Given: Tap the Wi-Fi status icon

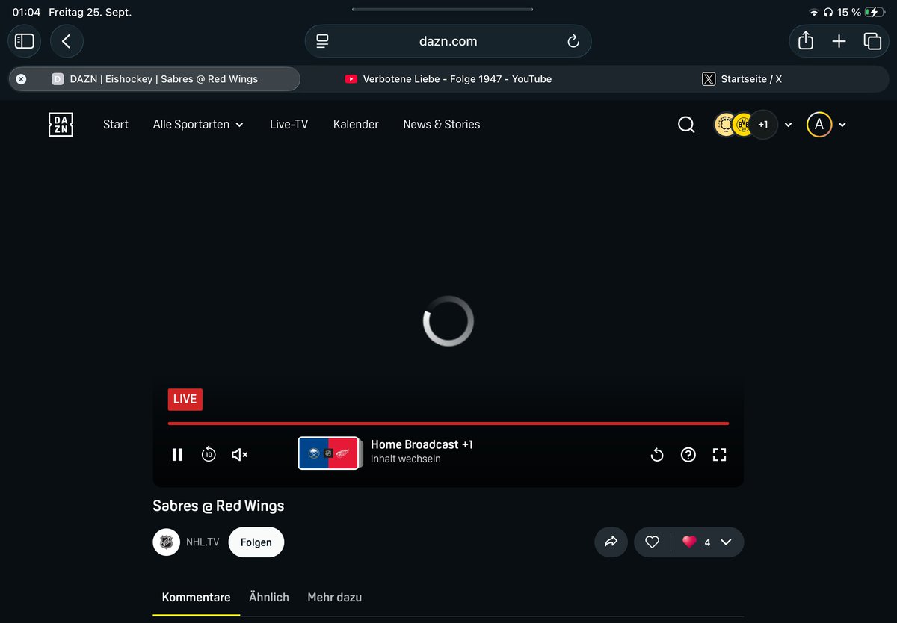Looking at the screenshot, I should (x=814, y=13).
